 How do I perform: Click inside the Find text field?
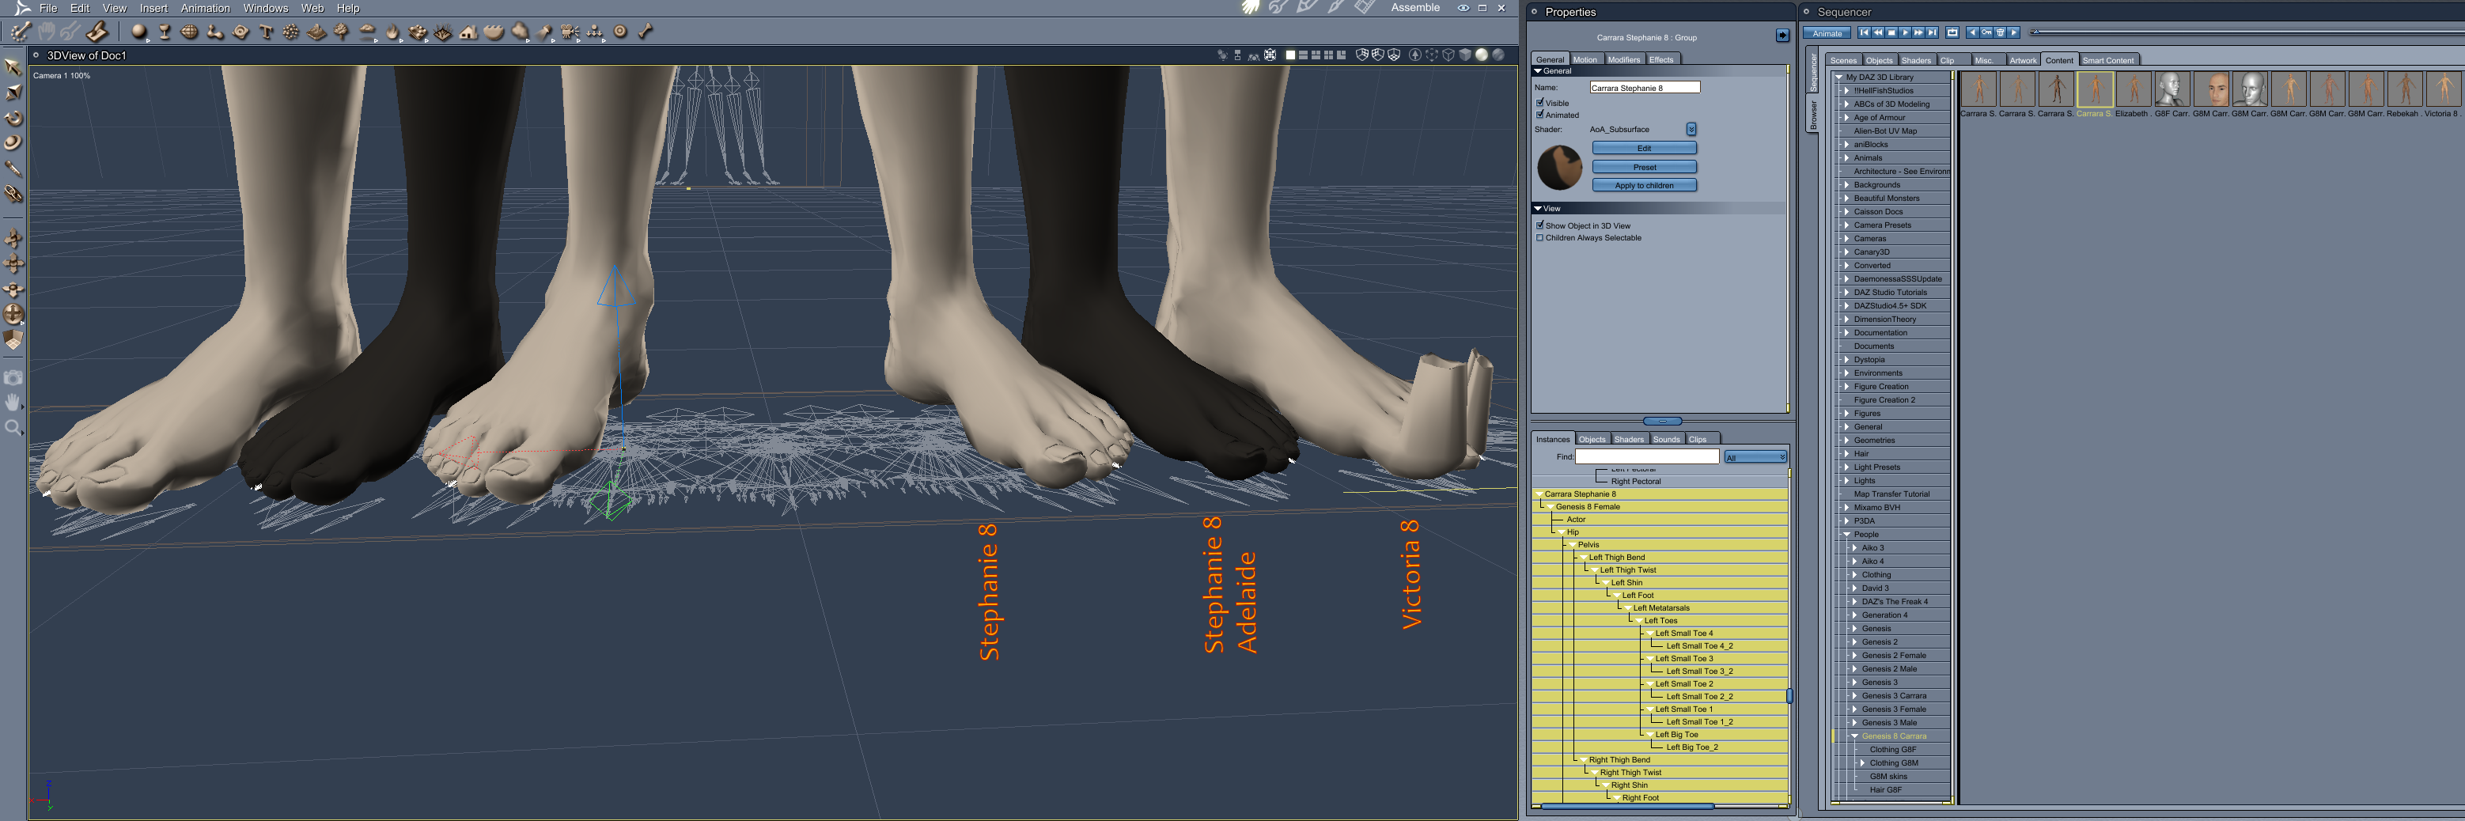pyautogui.click(x=1646, y=456)
